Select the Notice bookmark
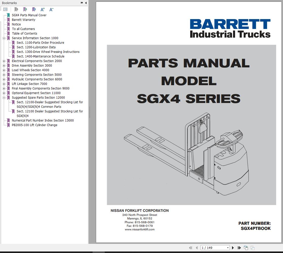Image resolution: width=283 pixels, height=253 pixels. coord(16,24)
